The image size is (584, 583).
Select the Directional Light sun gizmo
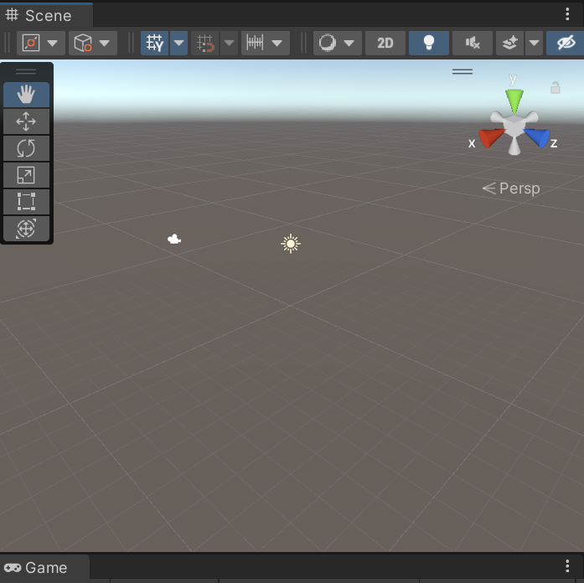click(x=291, y=244)
